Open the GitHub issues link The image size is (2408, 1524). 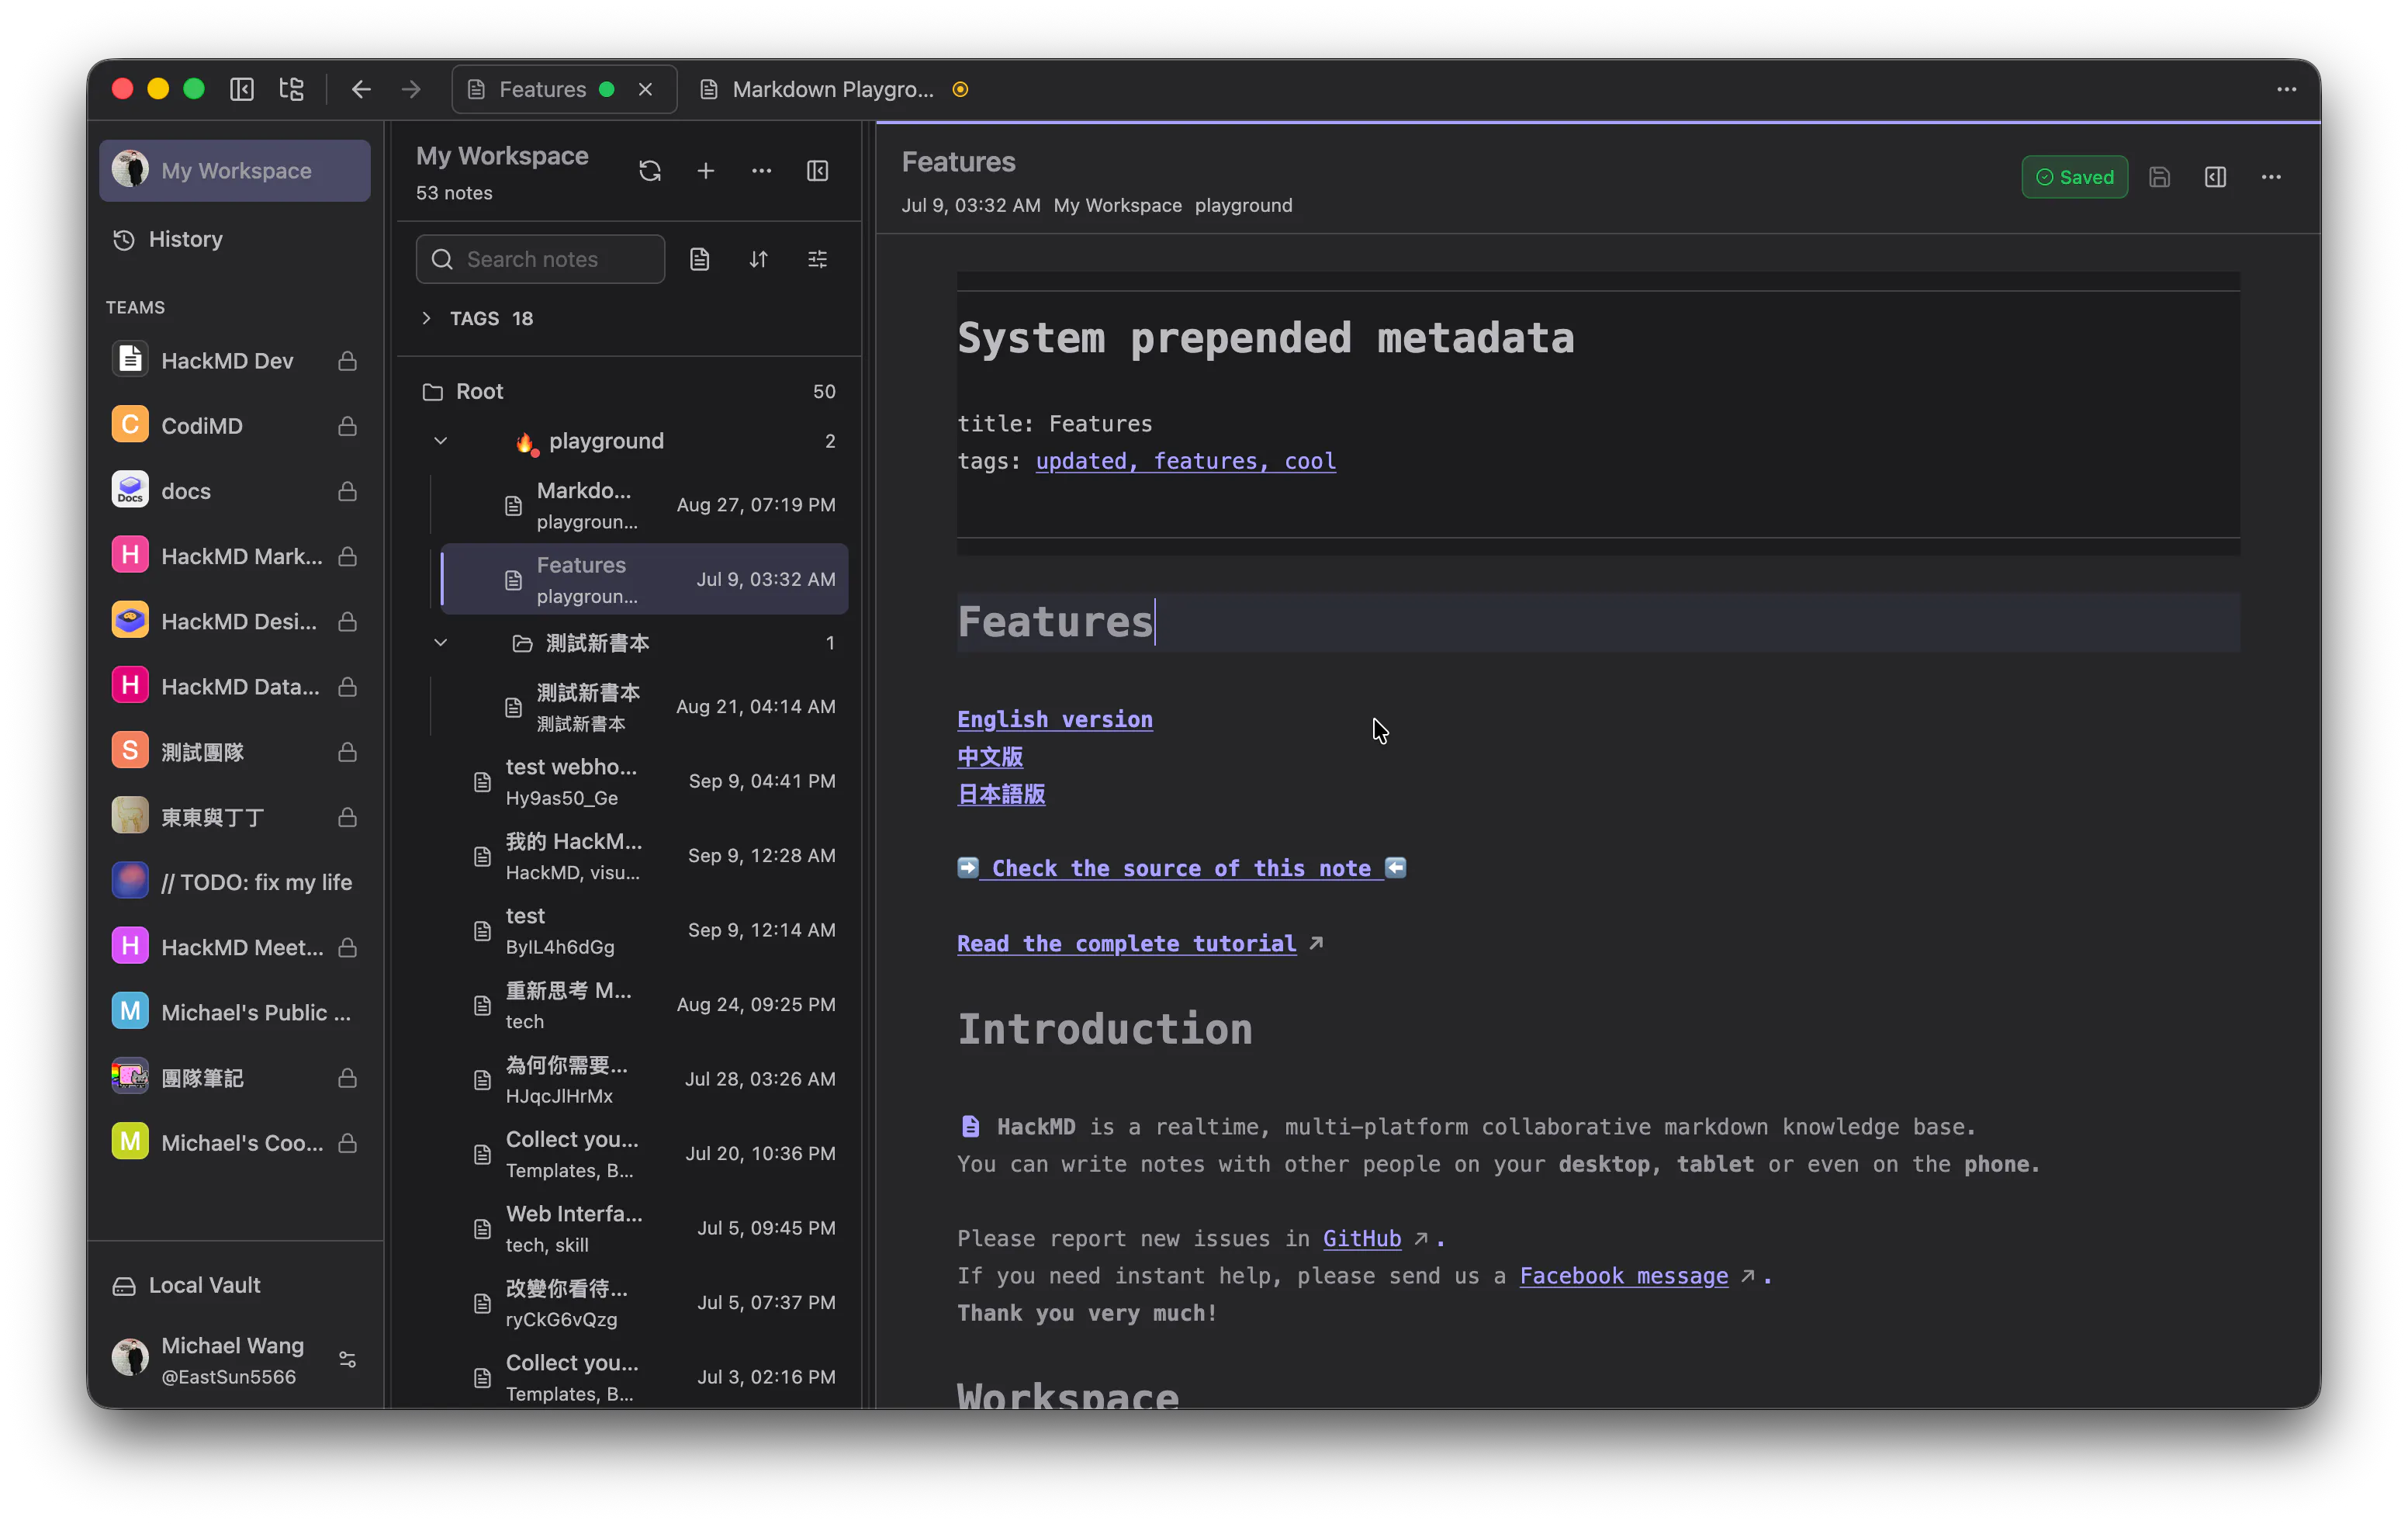click(1362, 1238)
